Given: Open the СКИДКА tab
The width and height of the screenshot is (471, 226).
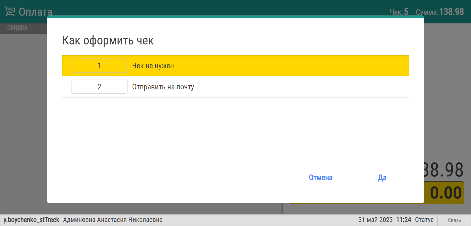Looking at the screenshot, I should click(17, 28).
